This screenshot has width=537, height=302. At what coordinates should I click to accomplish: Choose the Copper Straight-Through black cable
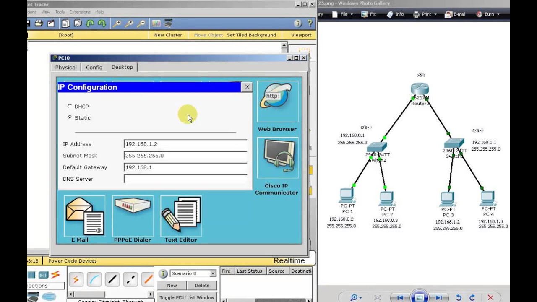(112, 279)
